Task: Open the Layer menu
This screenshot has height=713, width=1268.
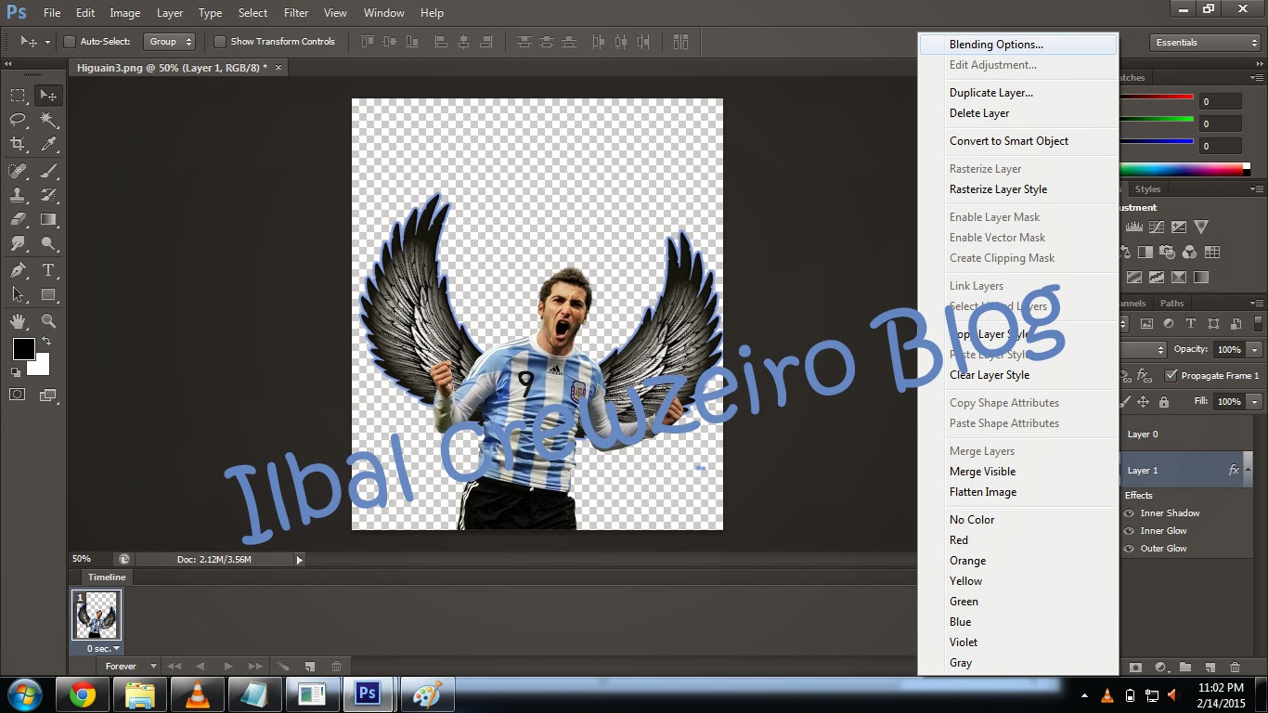Action: pyautogui.click(x=170, y=13)
